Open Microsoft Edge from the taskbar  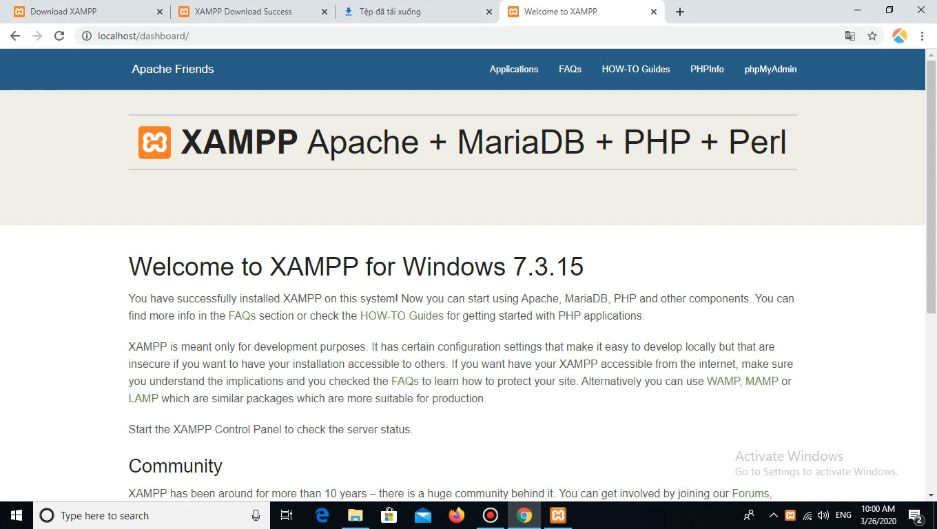pyautogui.click(x=322, y=515)
